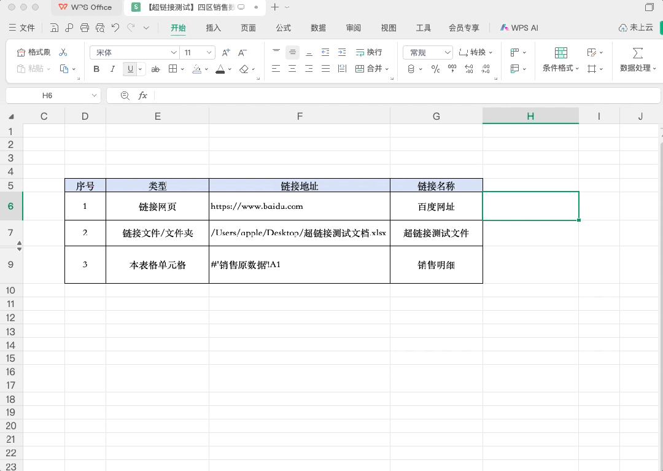Screen dimensions: 663x471
Task: Increase font size with A+ icon
Action: (x=226, y=52)
